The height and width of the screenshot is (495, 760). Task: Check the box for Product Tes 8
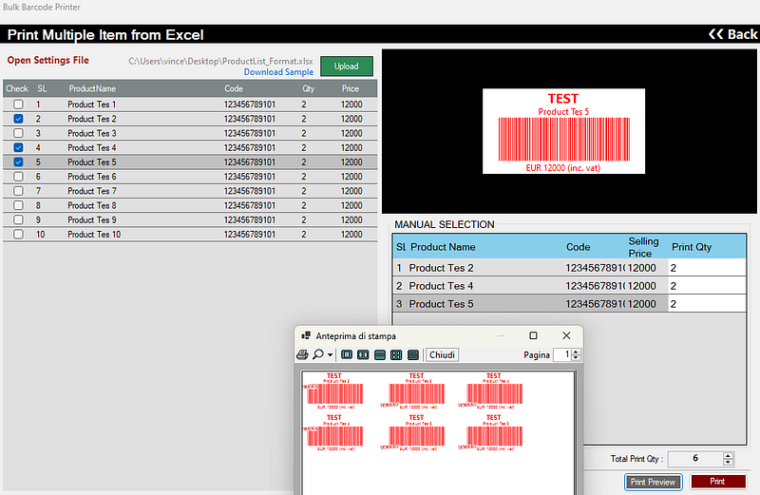pos(18,205)
